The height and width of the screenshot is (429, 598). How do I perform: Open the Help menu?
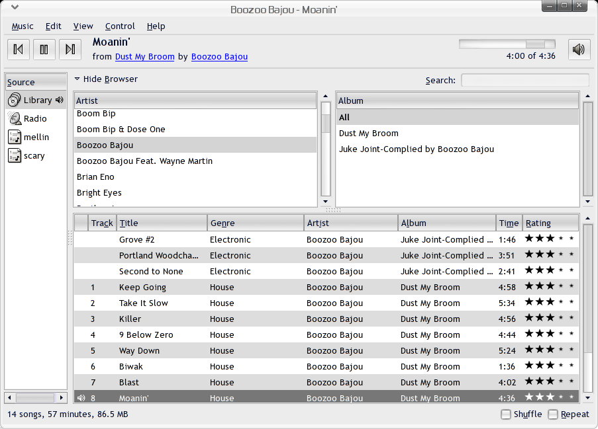tap(156, 26)
